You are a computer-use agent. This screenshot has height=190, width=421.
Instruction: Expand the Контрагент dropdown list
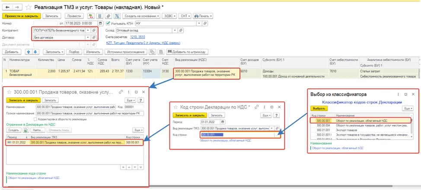[88, 30]
